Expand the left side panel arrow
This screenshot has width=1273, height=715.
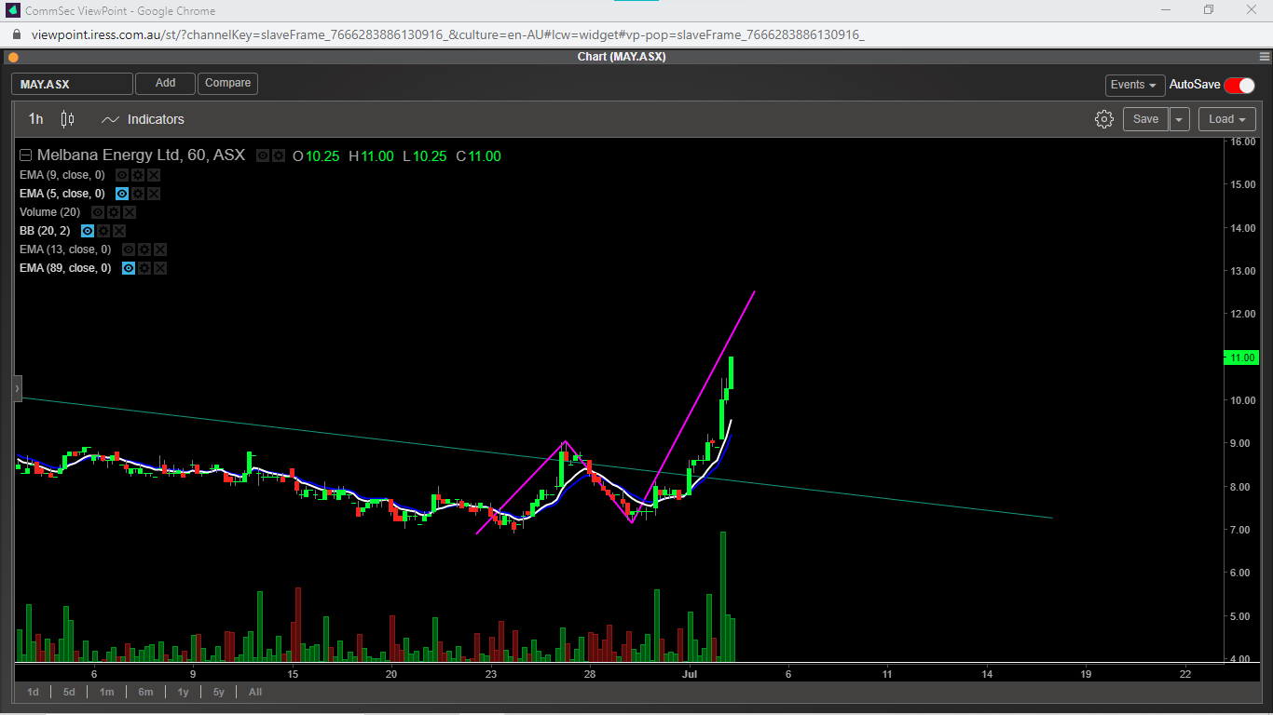[x=17, y=388]
